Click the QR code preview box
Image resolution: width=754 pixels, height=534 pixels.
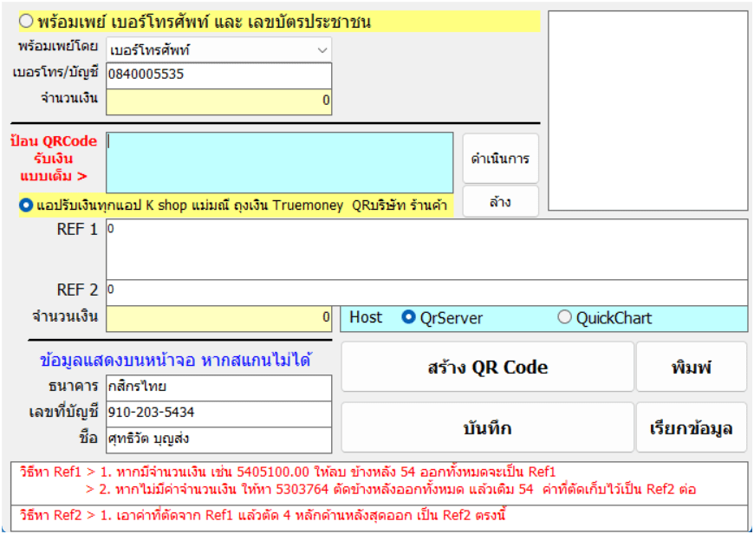(647, 110)
